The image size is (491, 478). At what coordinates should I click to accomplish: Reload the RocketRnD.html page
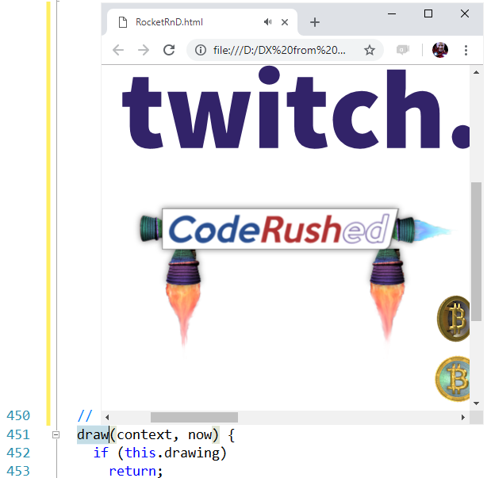[x=169, y=50]
